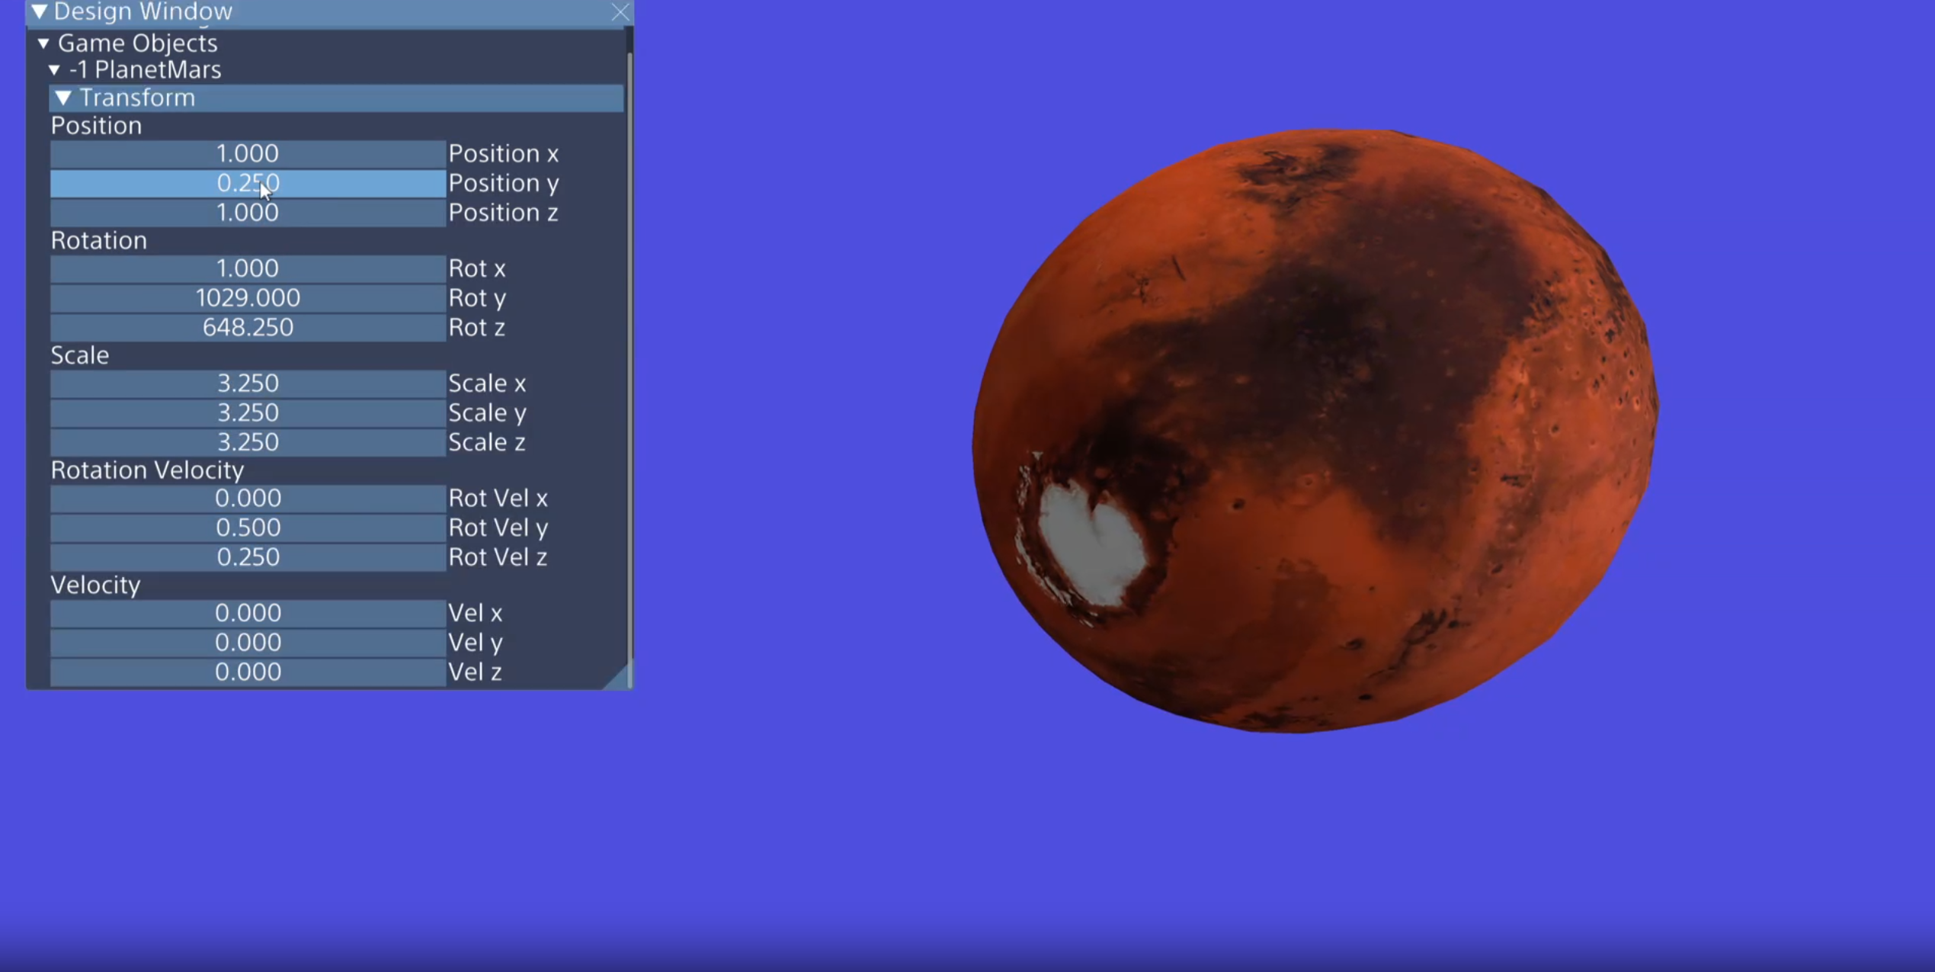
Task: Select the Rot y field showing 1029.000
Action: pos(247,297)
